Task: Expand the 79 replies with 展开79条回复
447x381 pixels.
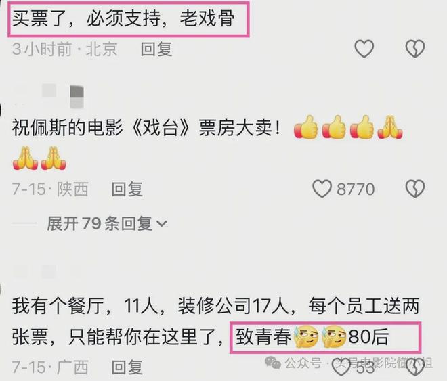Action: pos(106,223)
